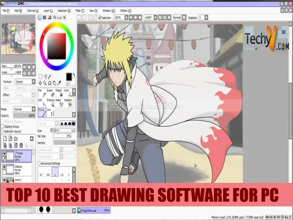Viewport: 293px width, 220px height.
Task: Switch to the ProjectKira.sai document tab
Action: coord(93,210)
